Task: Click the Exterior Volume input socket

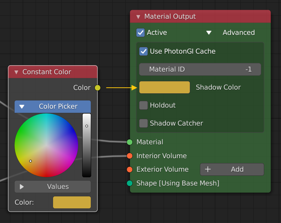Action: click(130, 169)
